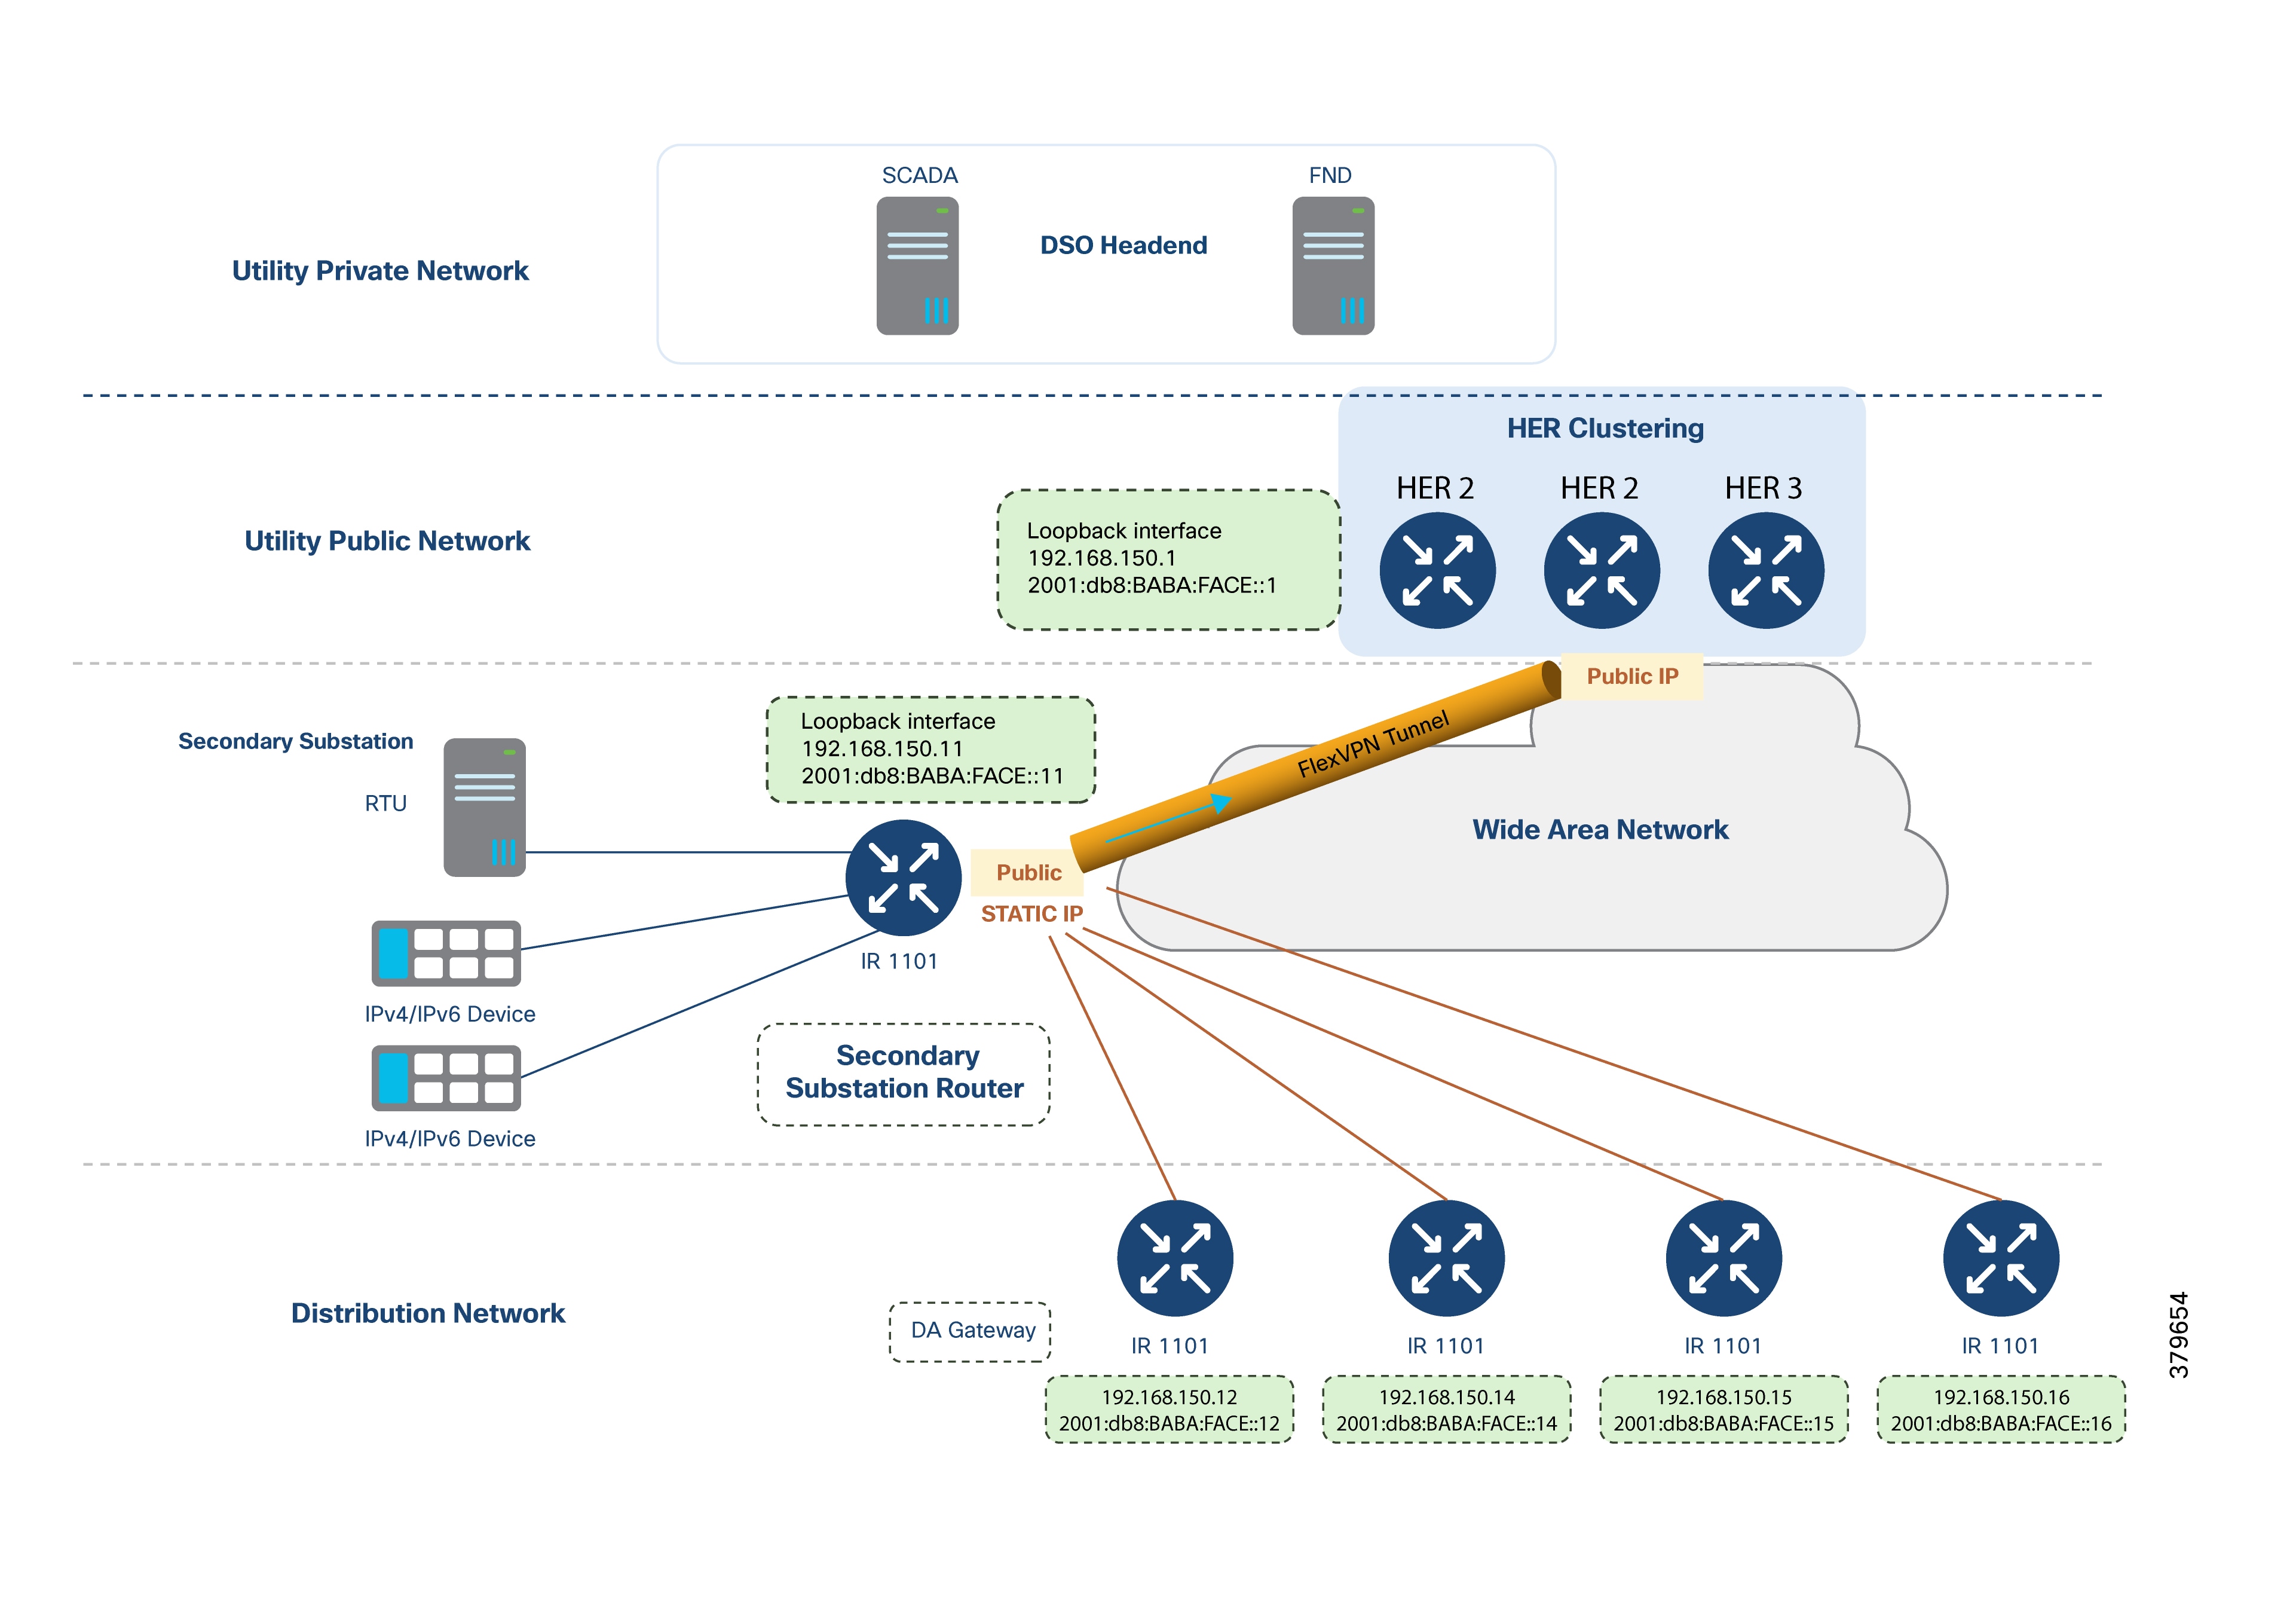Viewport: 2296px width, 1623px height.
Task: Click the Public IP label near HER cluster
Action: pos(1632,677)
